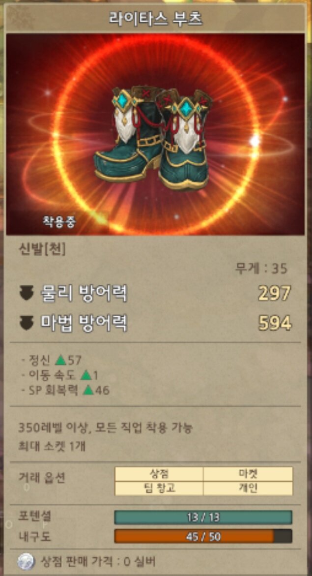Image resolution: width=312 pixels, height=576 pixels.
Task: Click the 라이타스 부츠 title header
Action: coord(156,19)
